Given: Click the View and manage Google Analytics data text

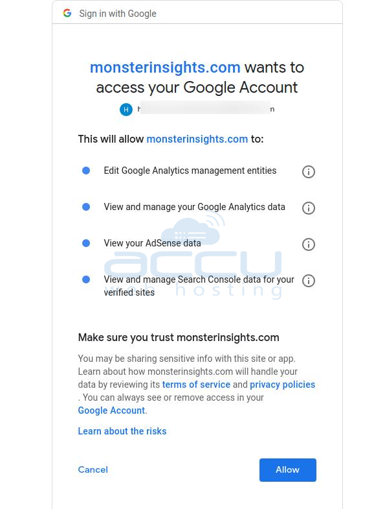Looking at the screenshot, I should (x=195, y=207).
